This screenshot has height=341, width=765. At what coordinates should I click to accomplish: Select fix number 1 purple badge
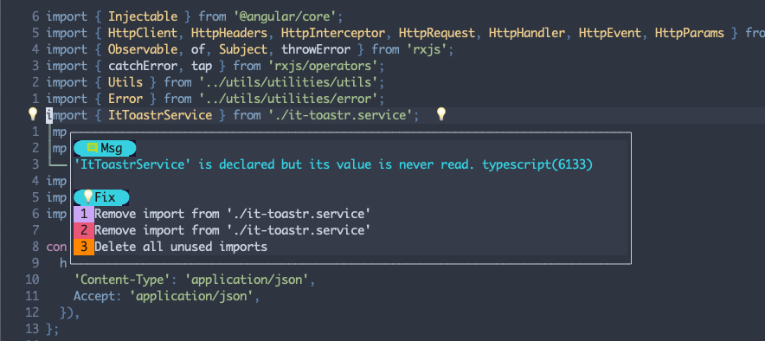coord(84,214)
